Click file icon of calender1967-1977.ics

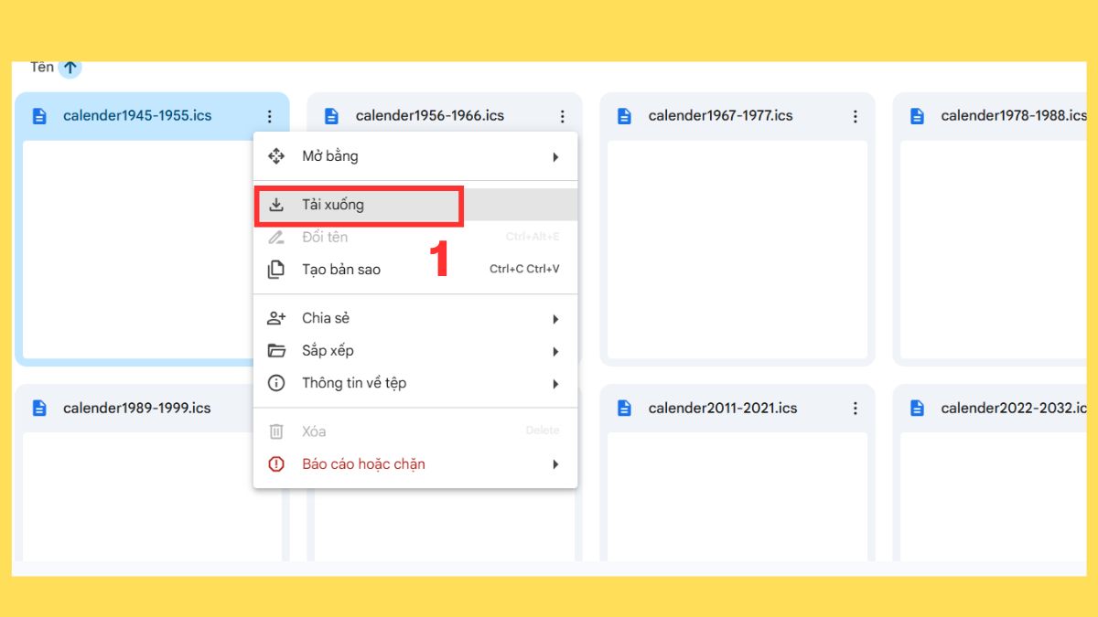coord(625,116)
